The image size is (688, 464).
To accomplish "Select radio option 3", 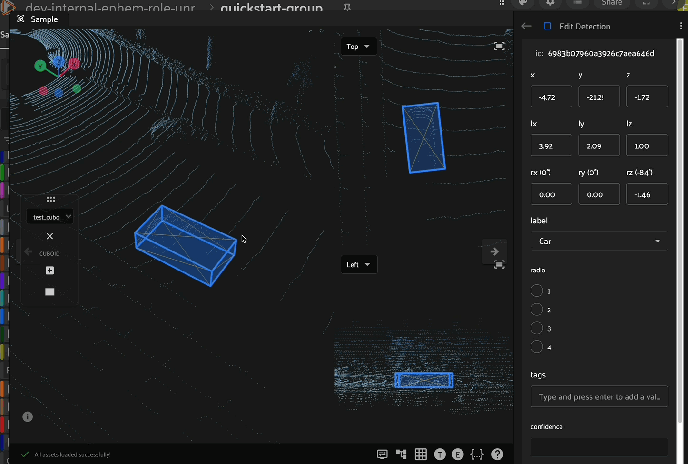I will click(537, 329).
